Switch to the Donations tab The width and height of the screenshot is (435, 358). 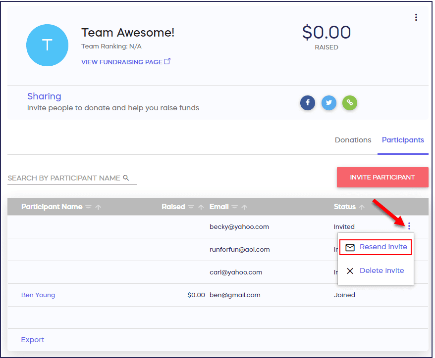(353, 140)
